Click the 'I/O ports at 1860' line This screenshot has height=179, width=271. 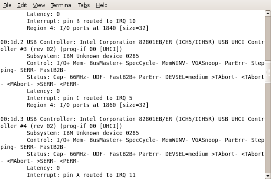87,105
